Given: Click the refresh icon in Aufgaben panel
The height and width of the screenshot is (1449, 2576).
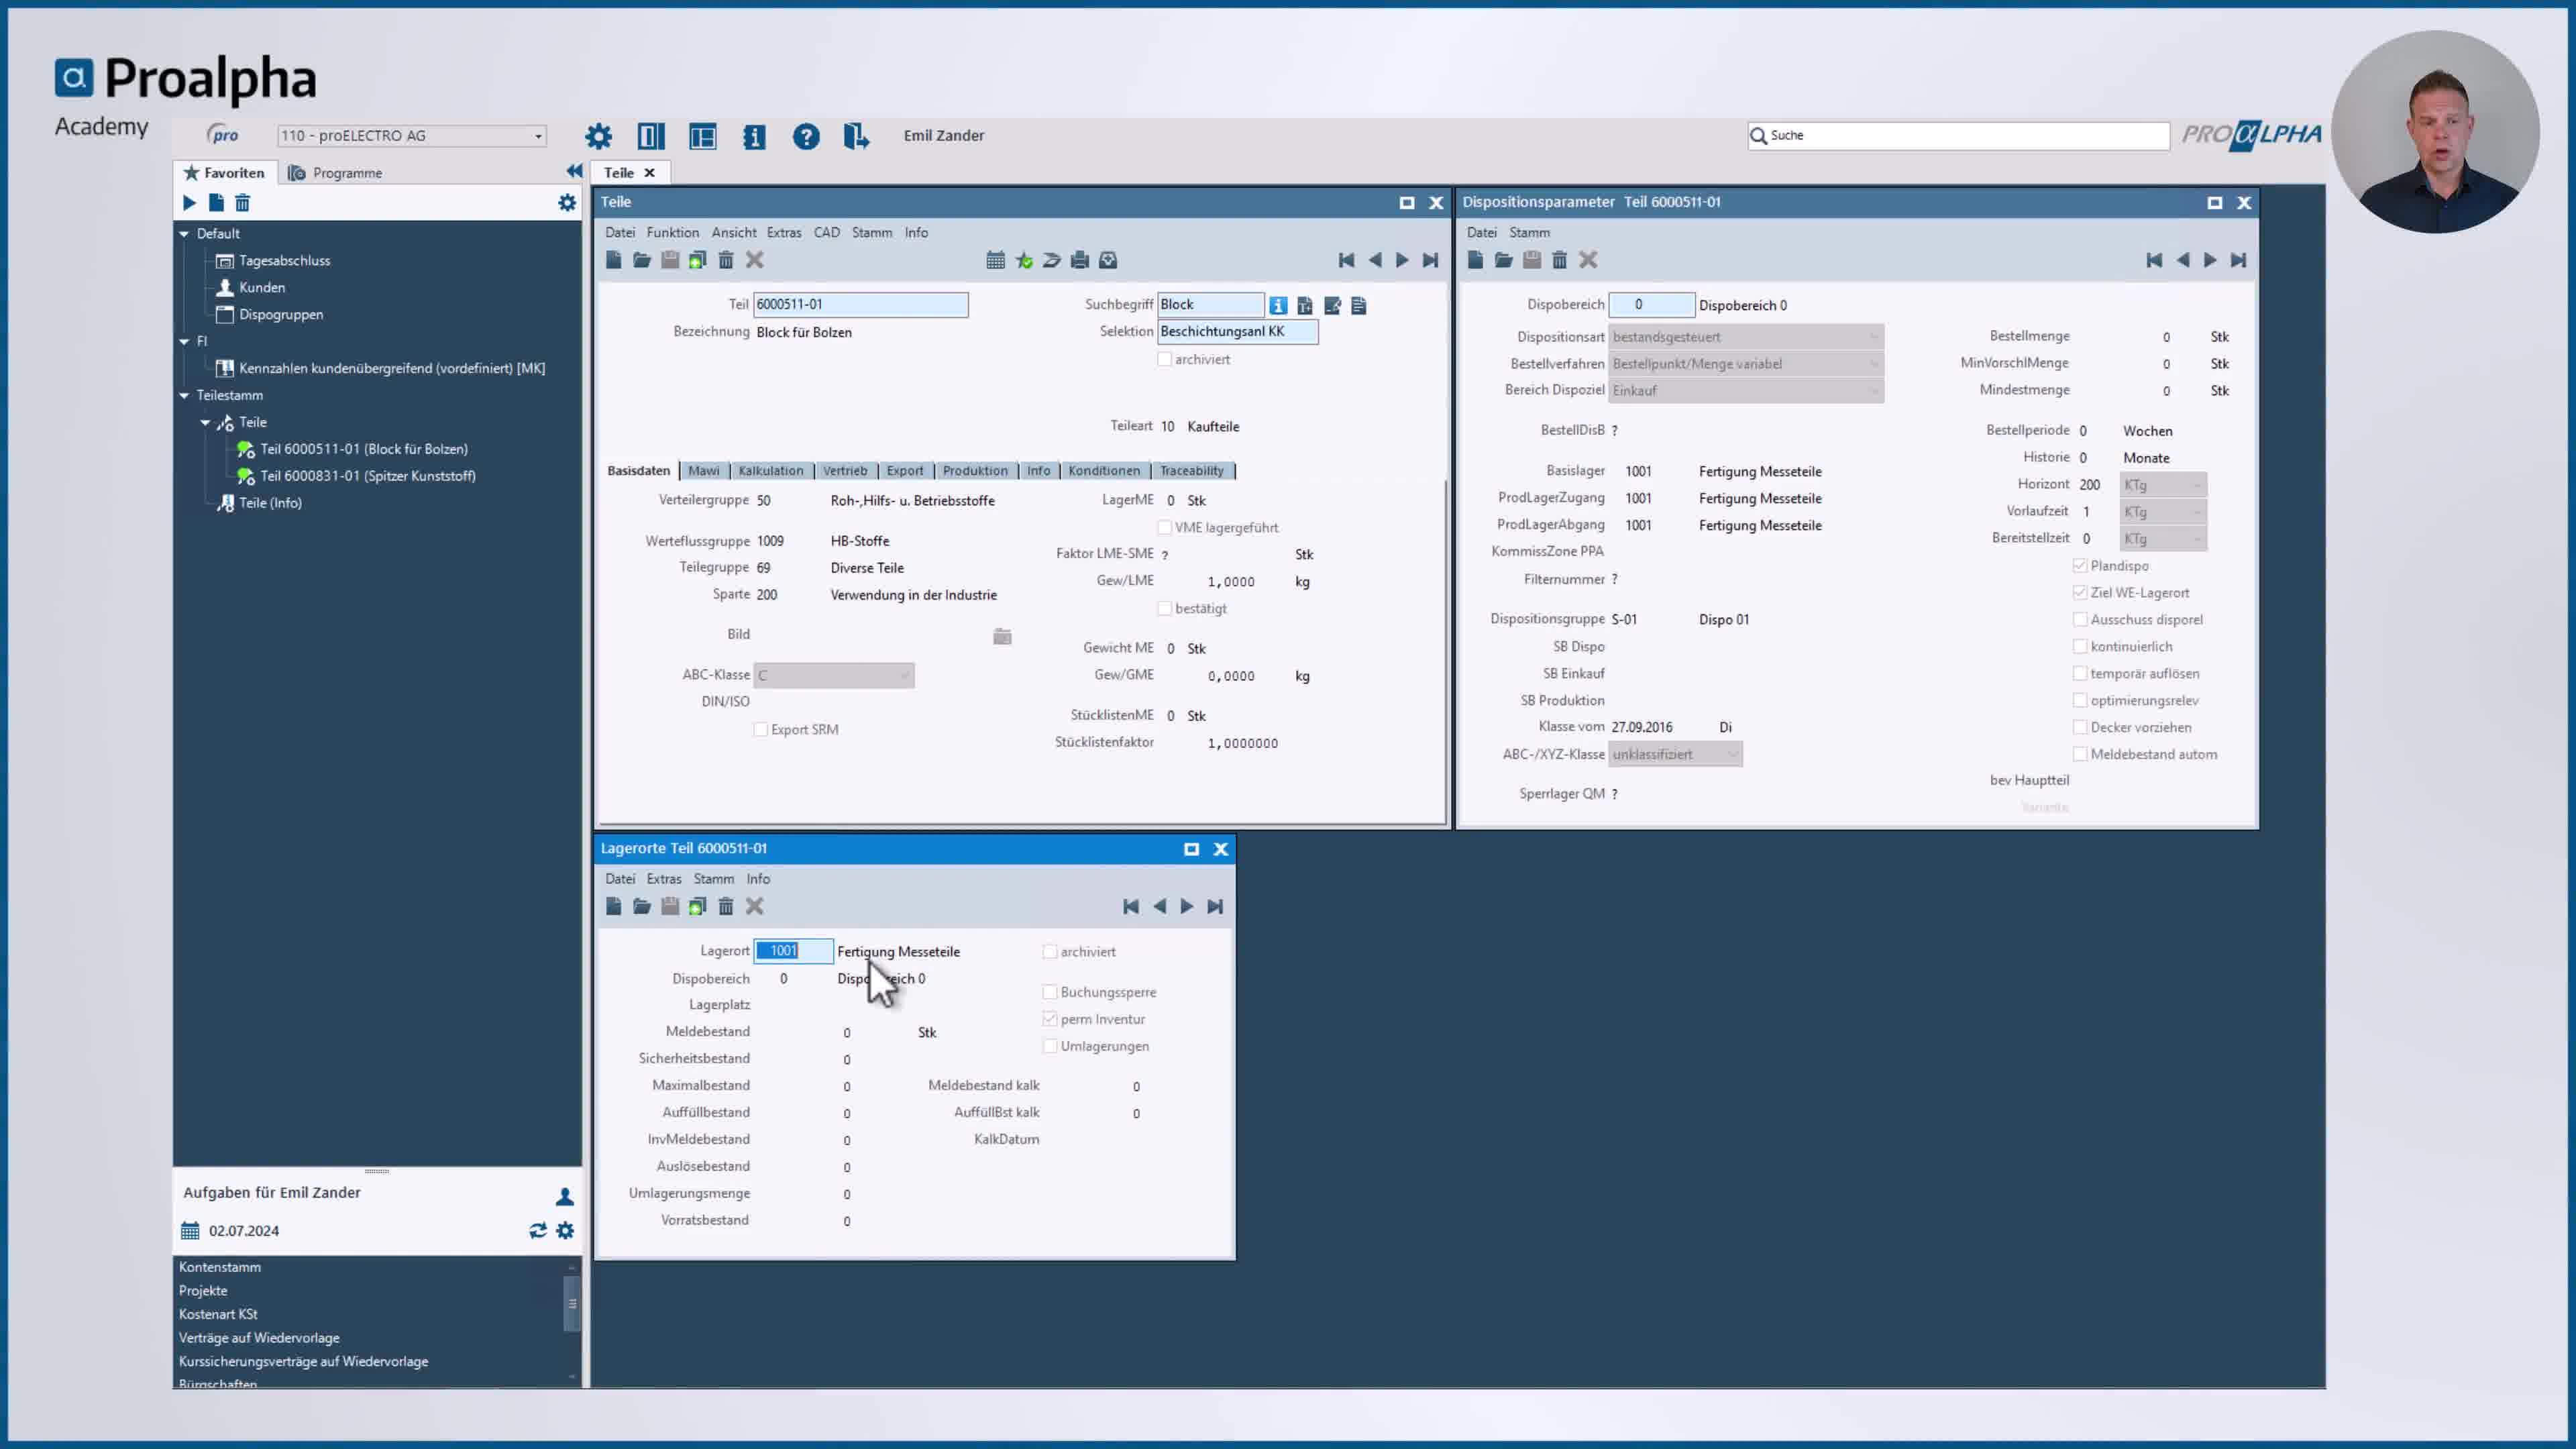Looking at the screenshot, I should [538, 1230].
